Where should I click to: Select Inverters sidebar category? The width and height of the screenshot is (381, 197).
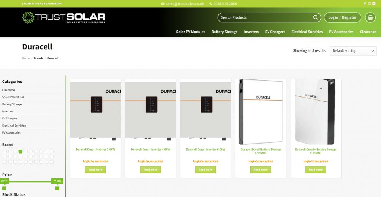(x=8, y=111)
